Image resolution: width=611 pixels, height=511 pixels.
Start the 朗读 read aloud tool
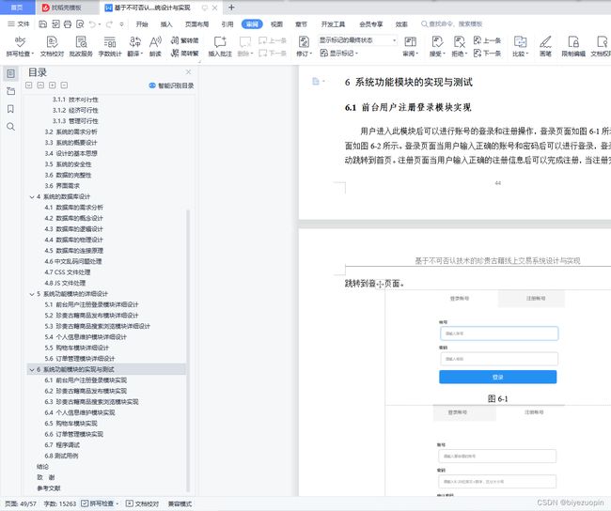(x=155, y=46)
